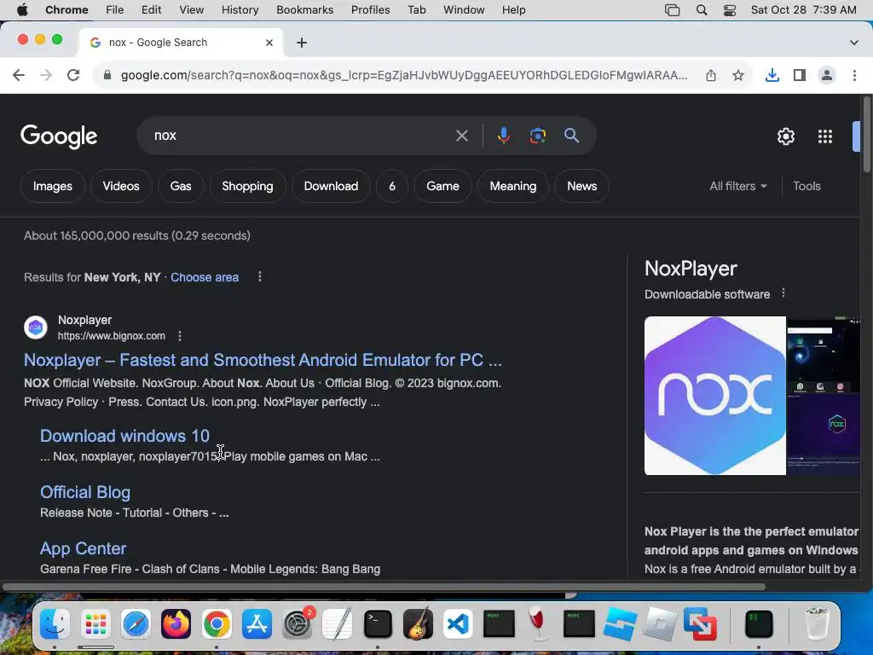The height and width of the screenshot is (655, 873).
Task: Open the NoxPlayer logo image
Action: (x=715, y=396)
